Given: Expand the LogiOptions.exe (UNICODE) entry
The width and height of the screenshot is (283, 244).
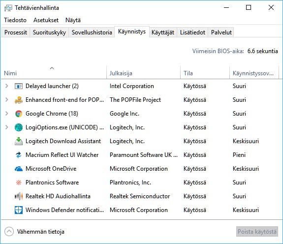Looking at the screenshot, I should pos(7,127).
